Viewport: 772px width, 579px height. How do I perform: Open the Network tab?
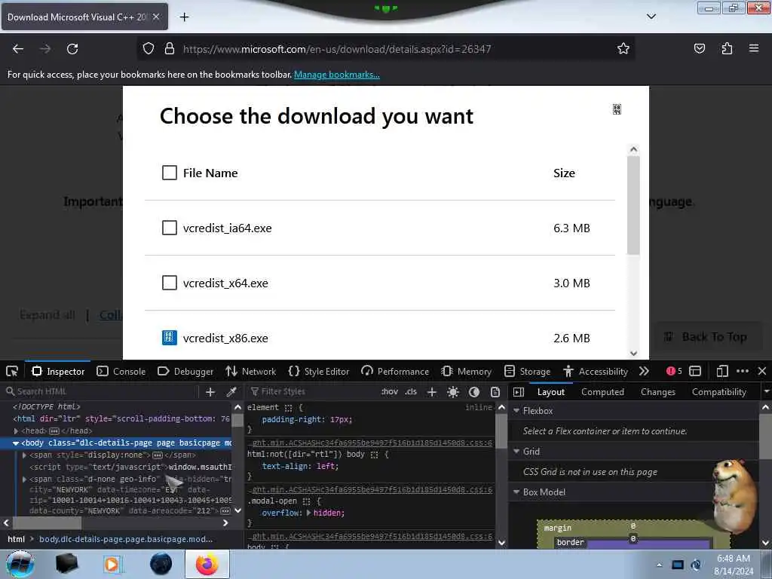coord(250,371)
